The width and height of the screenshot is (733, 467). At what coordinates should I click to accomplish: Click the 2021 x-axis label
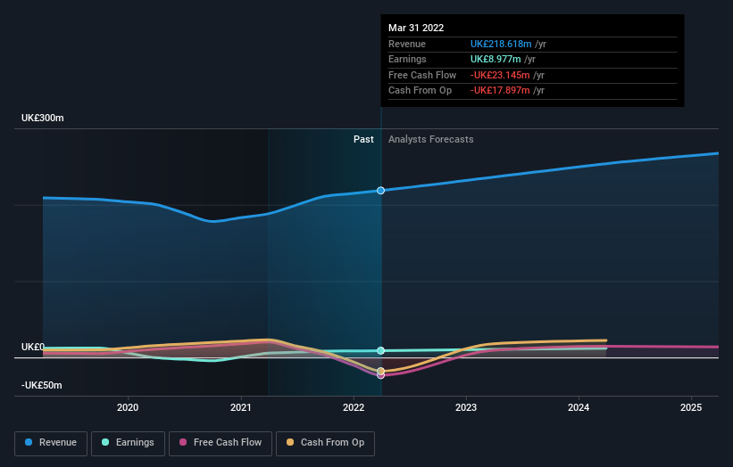point(241,407)
